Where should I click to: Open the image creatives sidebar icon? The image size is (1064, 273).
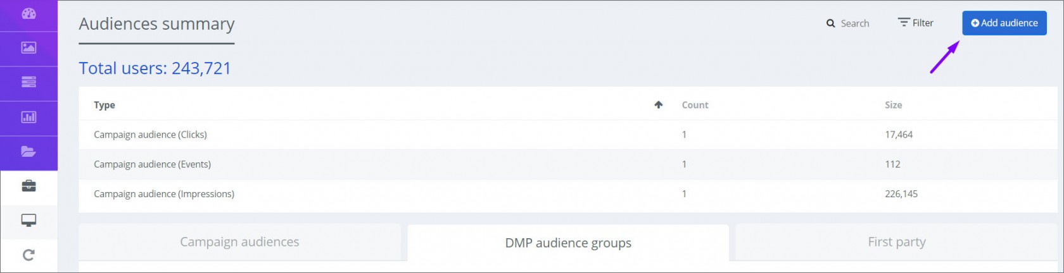click(28, 47)
